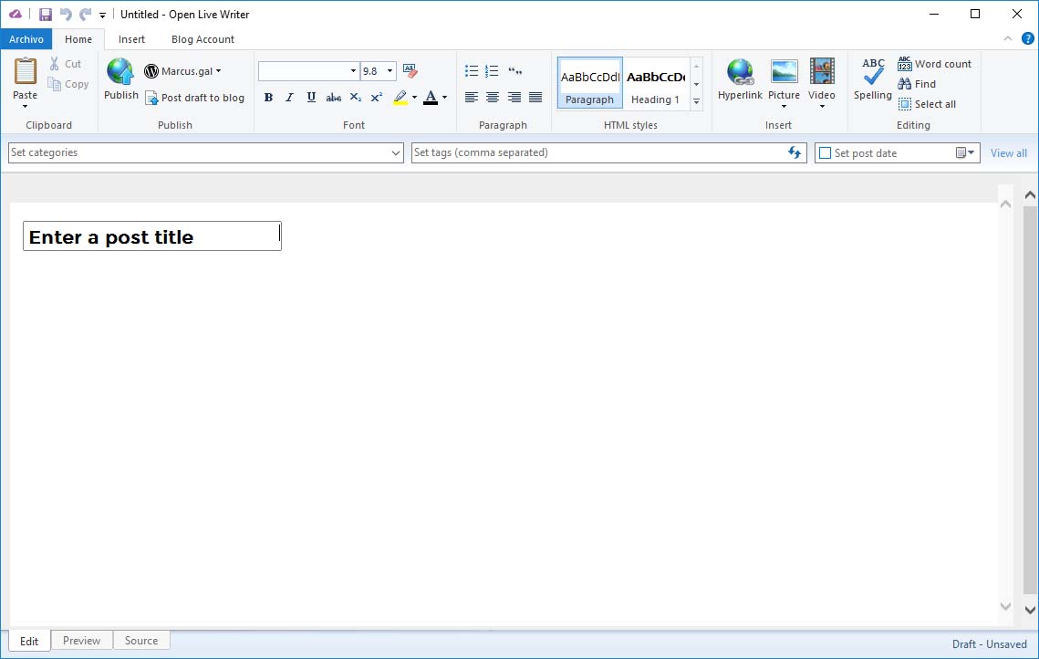
Task: Open the post date calendar dropdown
Action: (965, 153)
